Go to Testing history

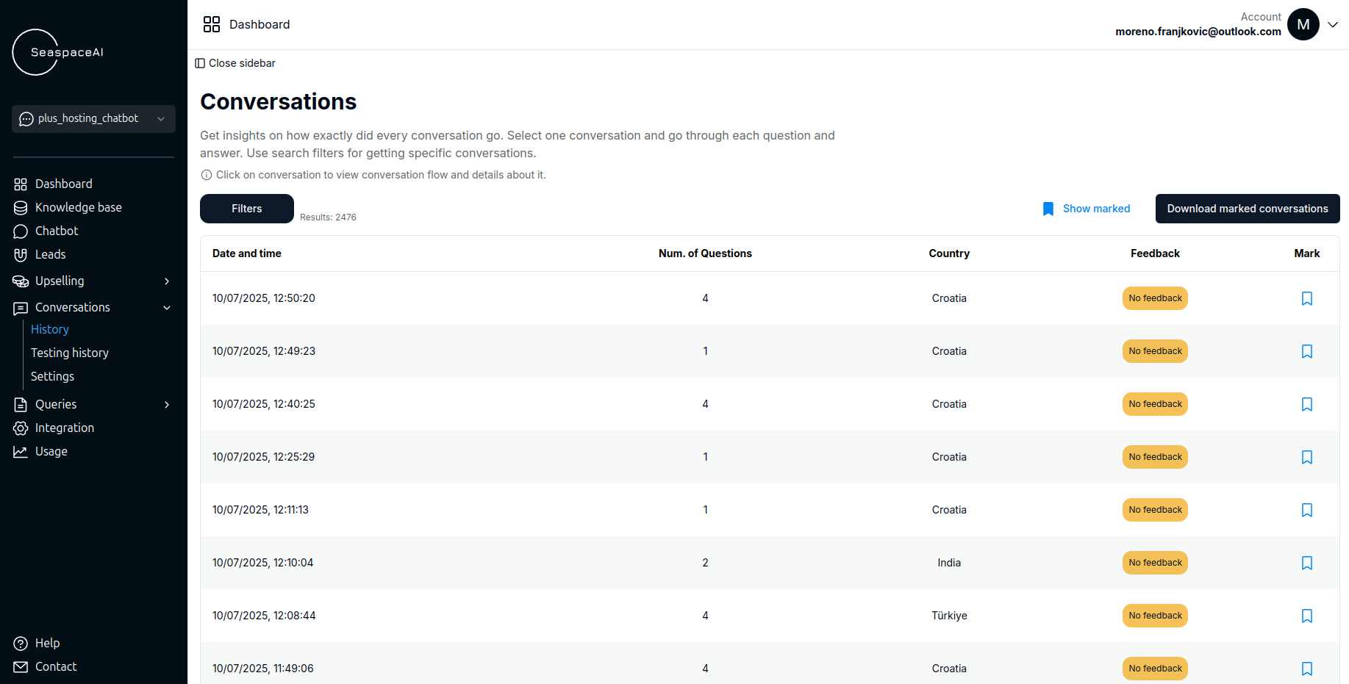(x=70, y=353)
